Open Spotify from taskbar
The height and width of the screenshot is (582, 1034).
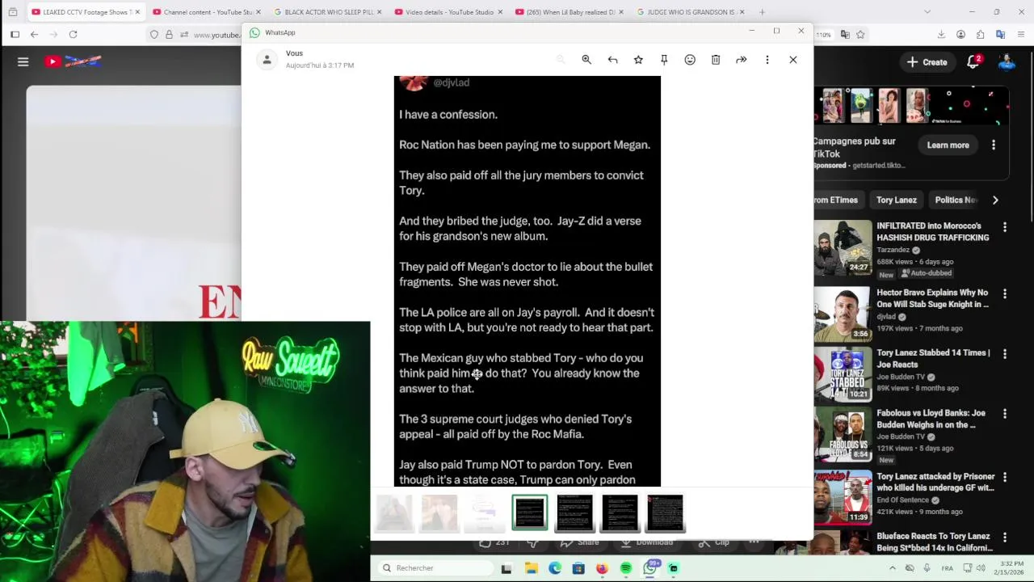626,568
